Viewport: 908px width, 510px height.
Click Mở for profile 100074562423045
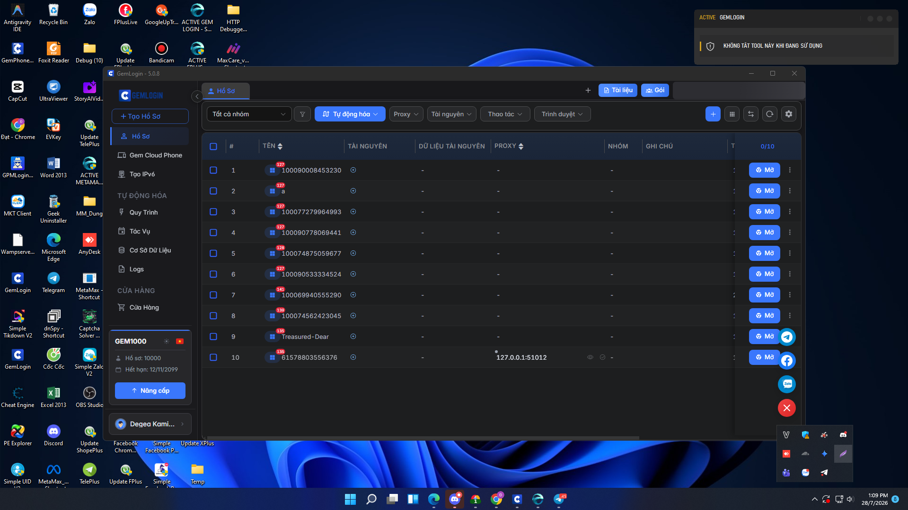pyautogui.click(x=764, y=316)
